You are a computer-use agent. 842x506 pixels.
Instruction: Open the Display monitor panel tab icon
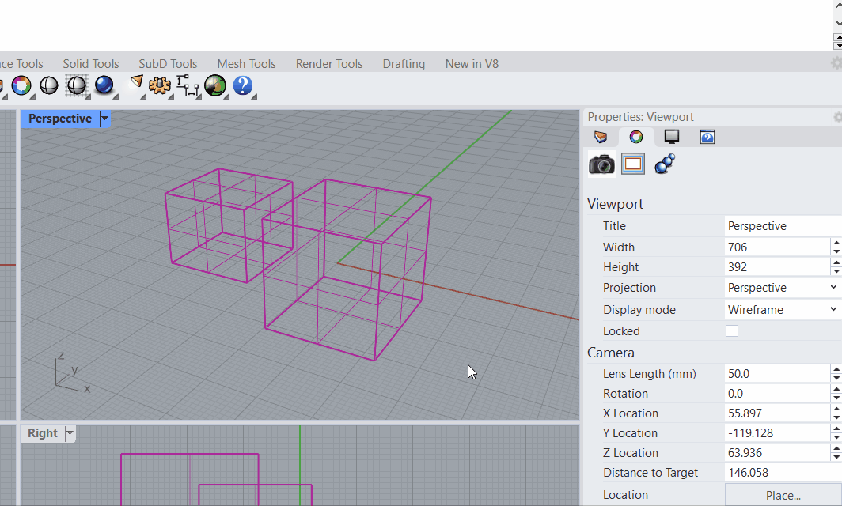[x=671, y=137]
